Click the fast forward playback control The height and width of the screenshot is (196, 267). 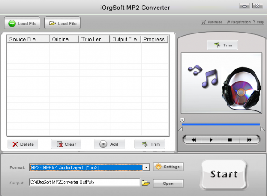click(x=249, y=140)
